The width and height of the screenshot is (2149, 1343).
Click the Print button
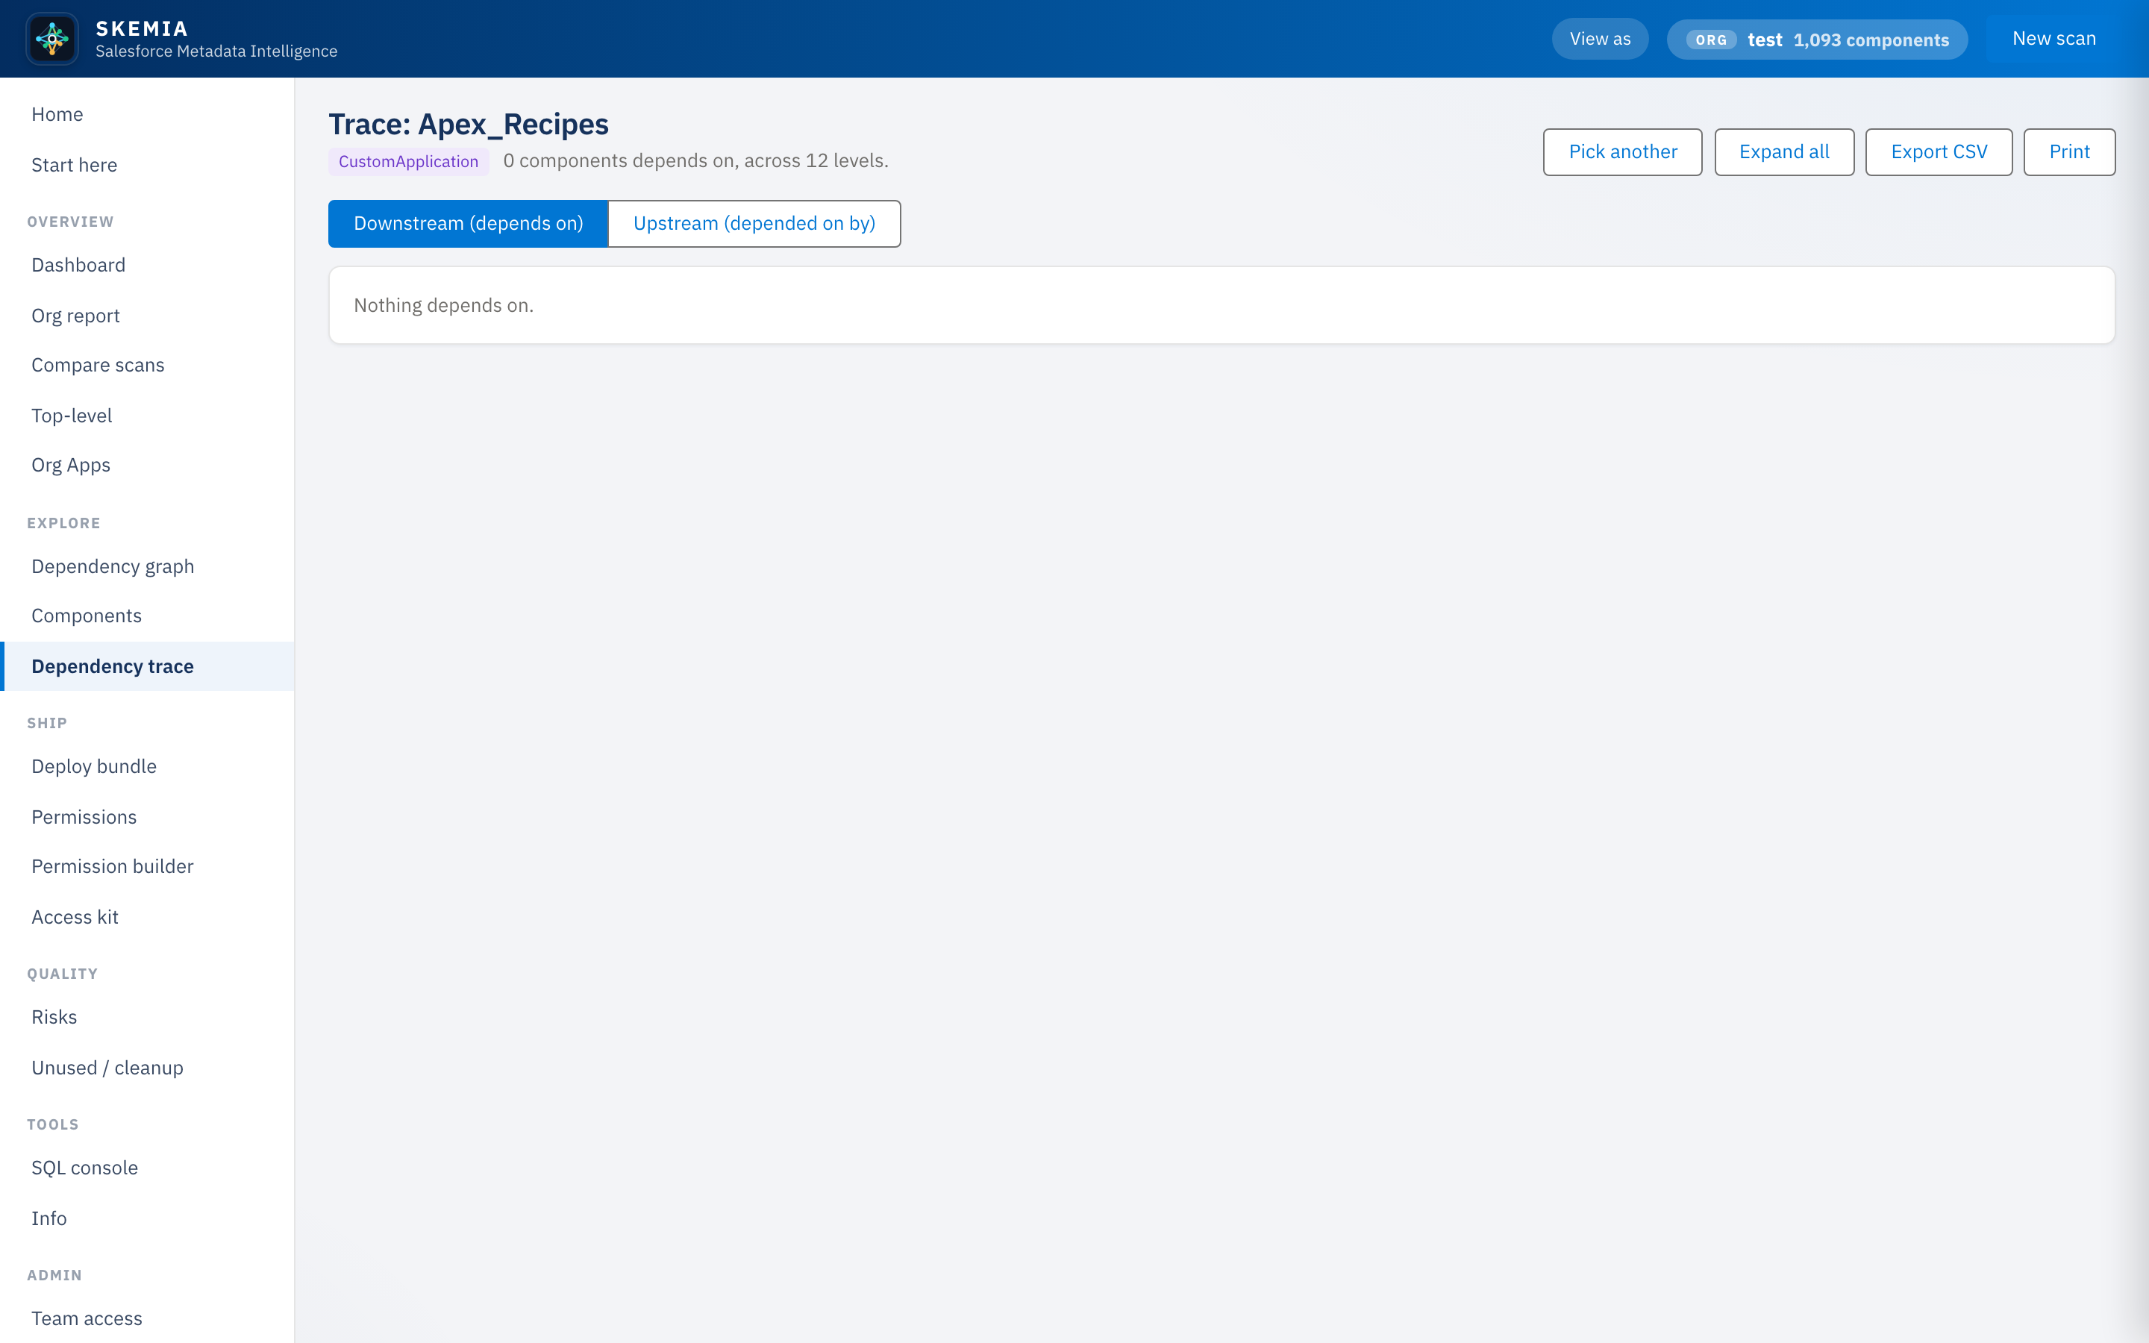point(2069,152)
